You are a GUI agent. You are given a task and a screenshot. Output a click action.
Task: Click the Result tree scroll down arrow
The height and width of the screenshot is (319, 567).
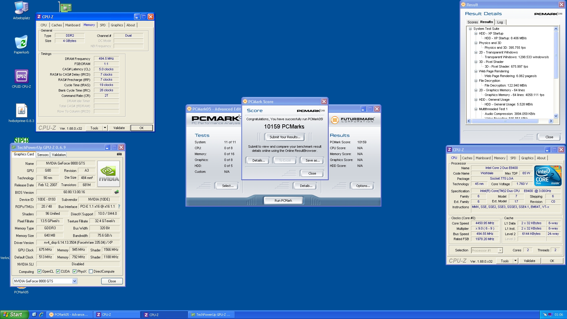[x=556, y=116]
